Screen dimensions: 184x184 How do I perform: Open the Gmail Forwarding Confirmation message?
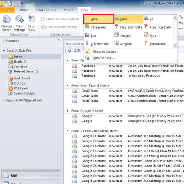point(128,91)
